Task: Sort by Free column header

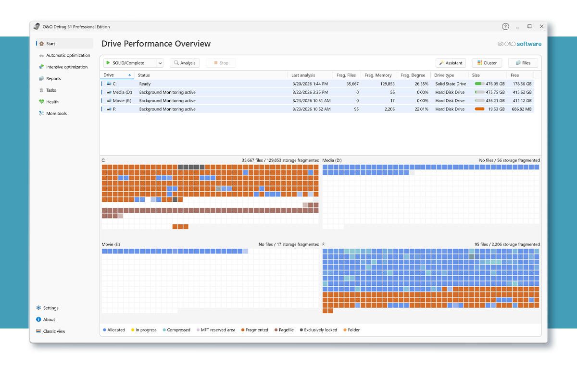Action: pos(521,75)
